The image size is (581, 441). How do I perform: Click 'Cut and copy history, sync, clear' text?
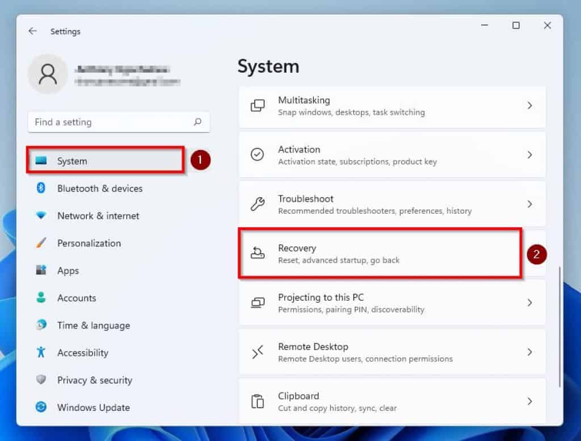pyautogui.click(x=337, y=408)
